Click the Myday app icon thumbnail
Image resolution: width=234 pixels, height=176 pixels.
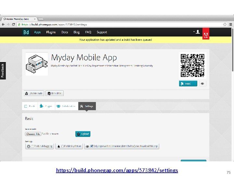click(x=37, y=64)
